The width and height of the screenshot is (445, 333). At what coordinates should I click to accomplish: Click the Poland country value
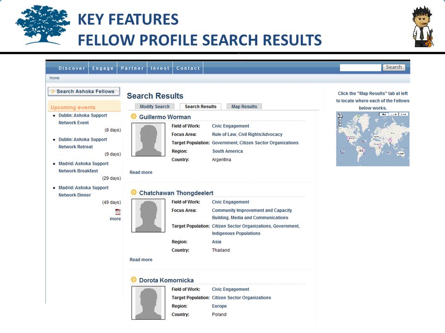point(219,314)
